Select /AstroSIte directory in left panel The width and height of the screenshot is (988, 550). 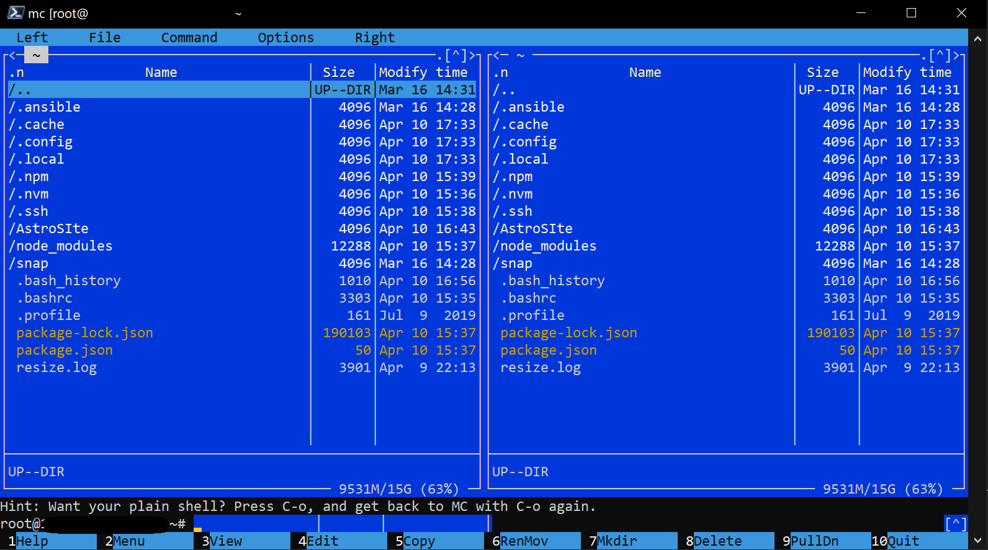point(242,229)
